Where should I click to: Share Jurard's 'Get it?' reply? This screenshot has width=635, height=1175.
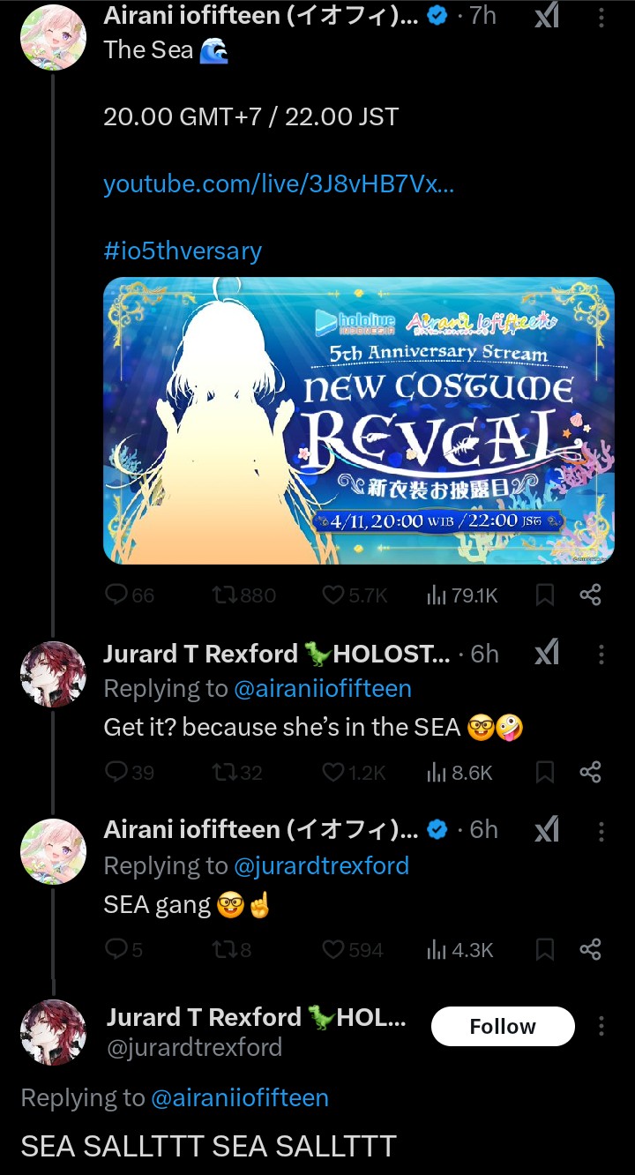coord(590,773)
